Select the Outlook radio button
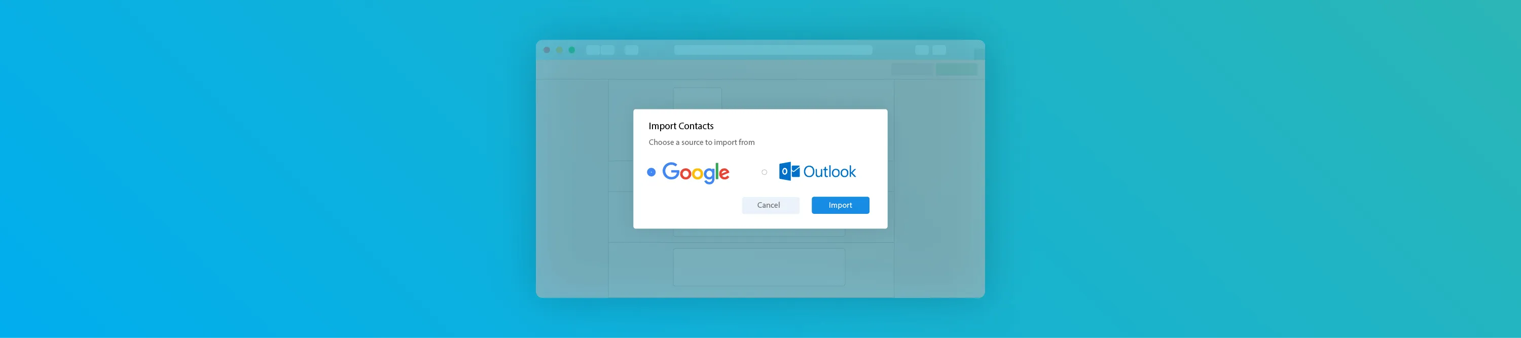Image resolution: width=1521 pixels, height=338 pixels. (x=764, y=172)
